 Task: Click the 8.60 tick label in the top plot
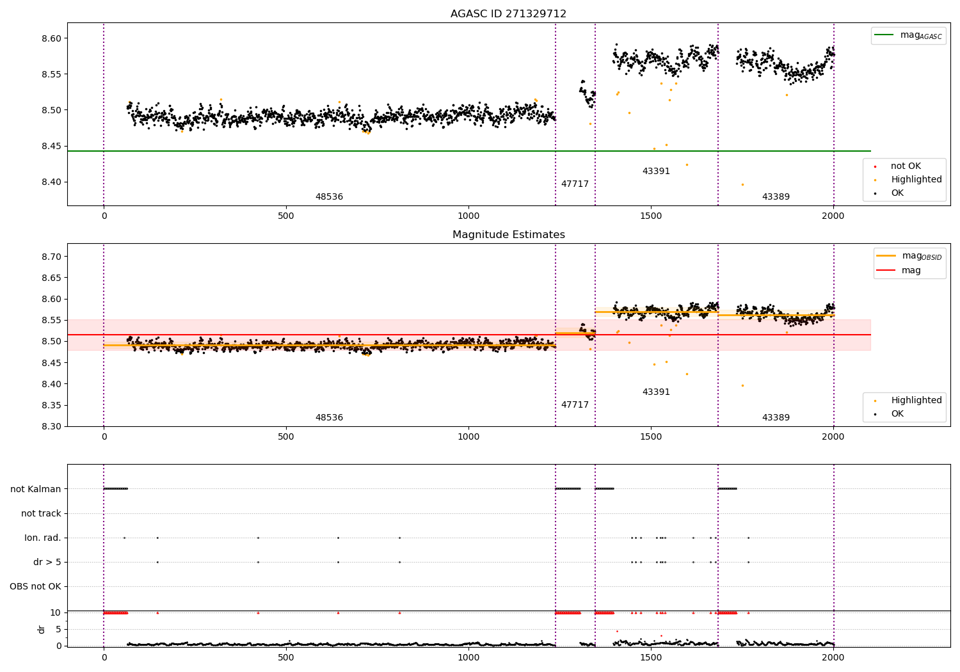click(52, 38)
